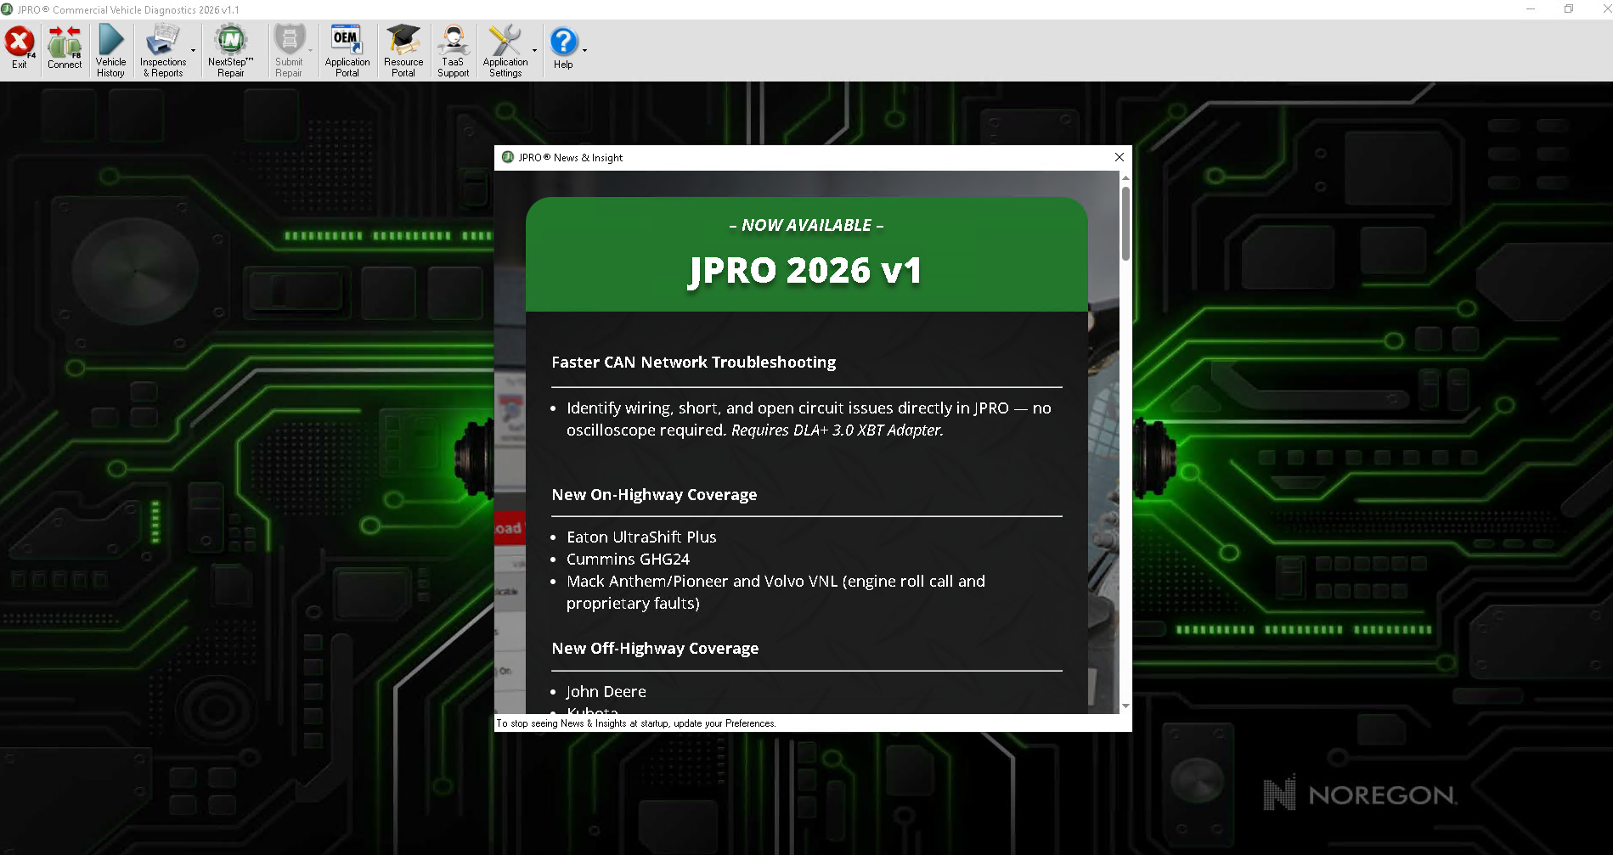Open Inspections & Reports

tap(163, 50)
